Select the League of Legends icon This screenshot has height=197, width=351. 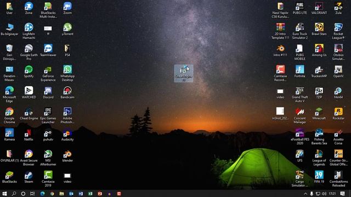(x=319, y=158)
